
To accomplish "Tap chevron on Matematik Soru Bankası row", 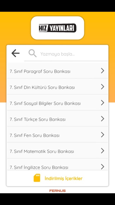I will (103, 151).
